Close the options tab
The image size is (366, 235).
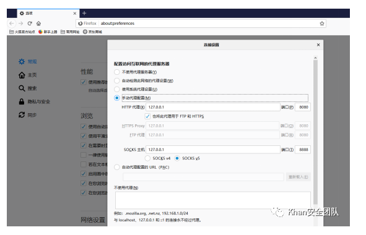click(75, 13)
